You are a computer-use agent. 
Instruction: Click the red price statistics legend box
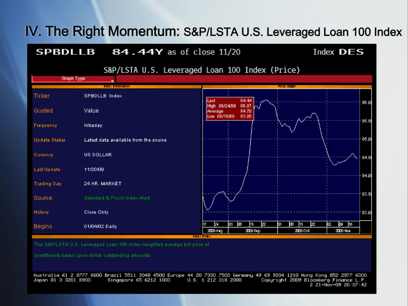pyautogui.click(x=229, y=108)
